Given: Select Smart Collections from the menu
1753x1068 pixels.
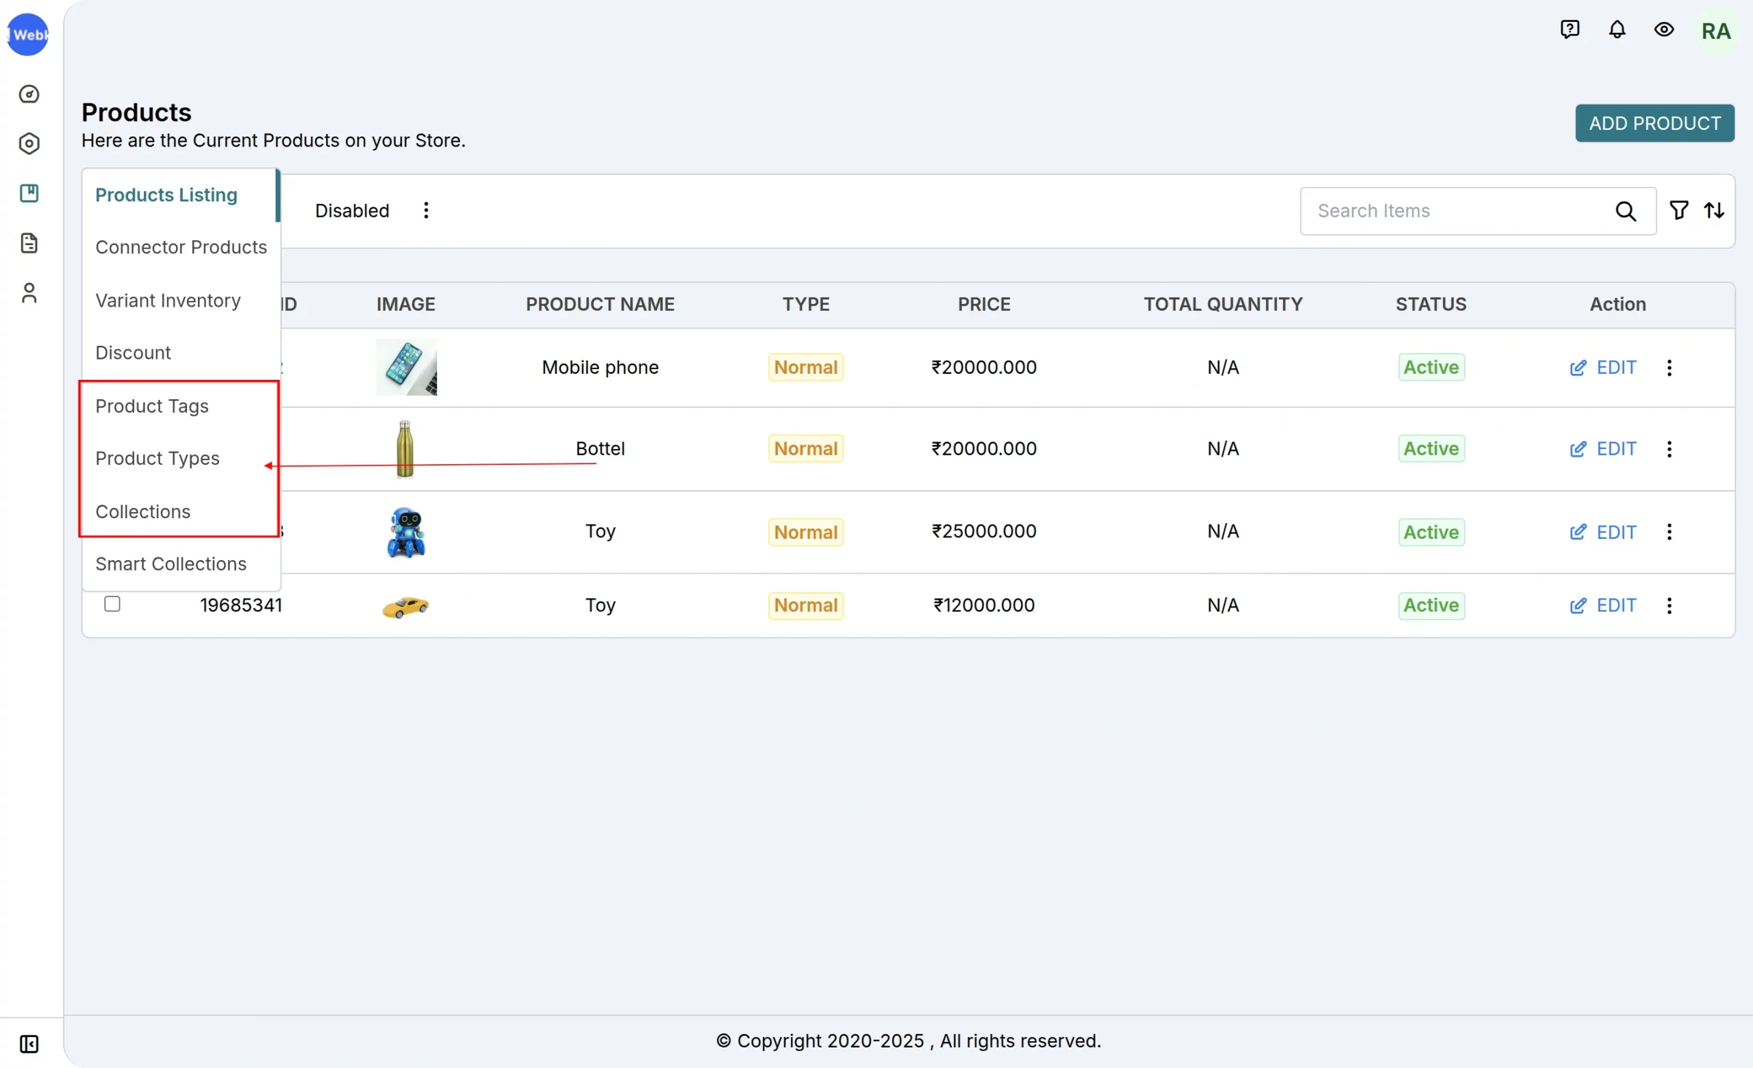Looking at the screenshot, I should tap(171, 564).
